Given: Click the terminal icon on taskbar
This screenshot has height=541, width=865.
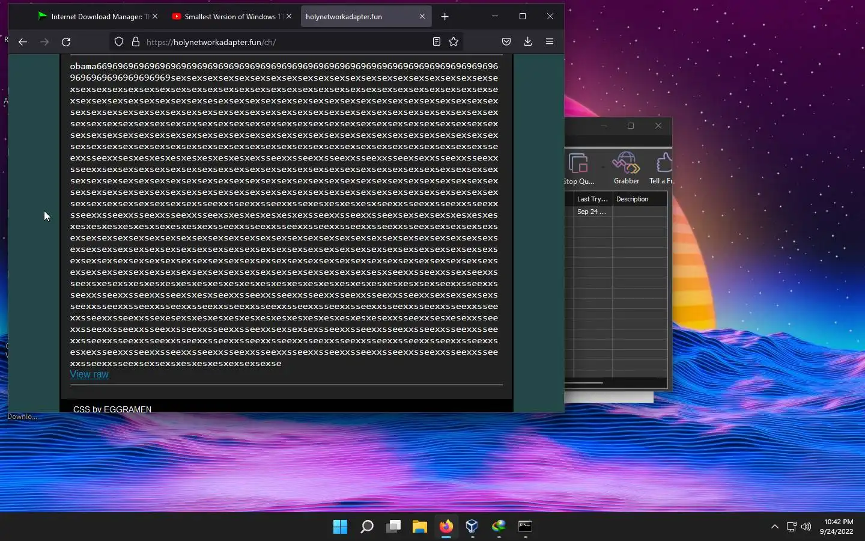Looking at the screenshot, I should [x=526, y=527].
